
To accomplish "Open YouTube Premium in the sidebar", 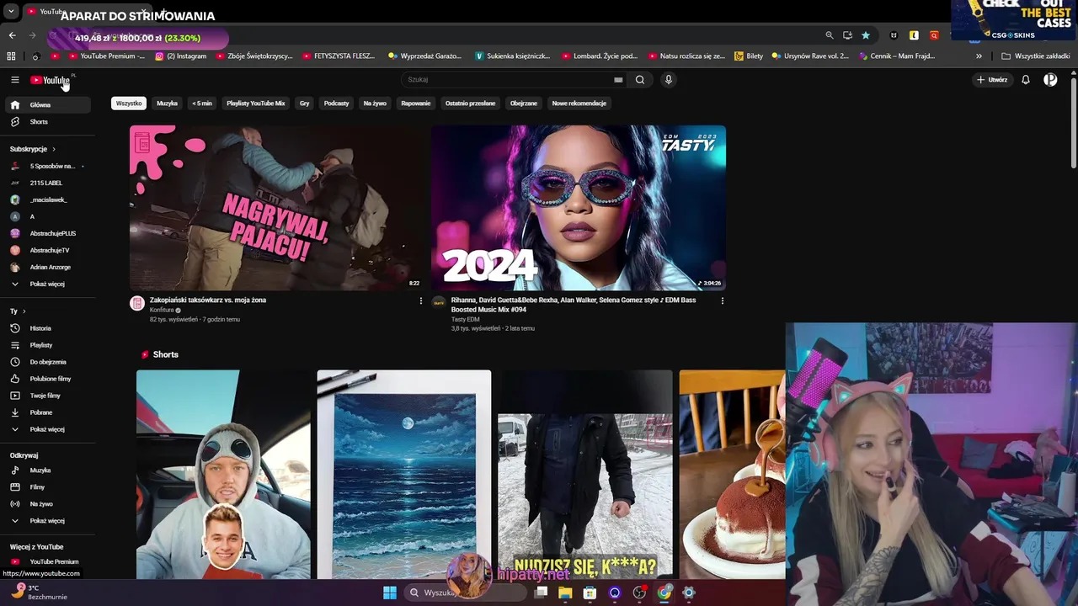I will click(46, 561).
